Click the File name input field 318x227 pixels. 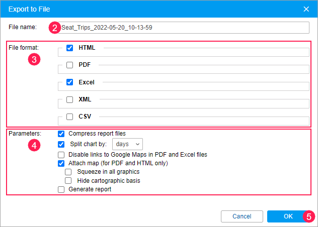184,28
